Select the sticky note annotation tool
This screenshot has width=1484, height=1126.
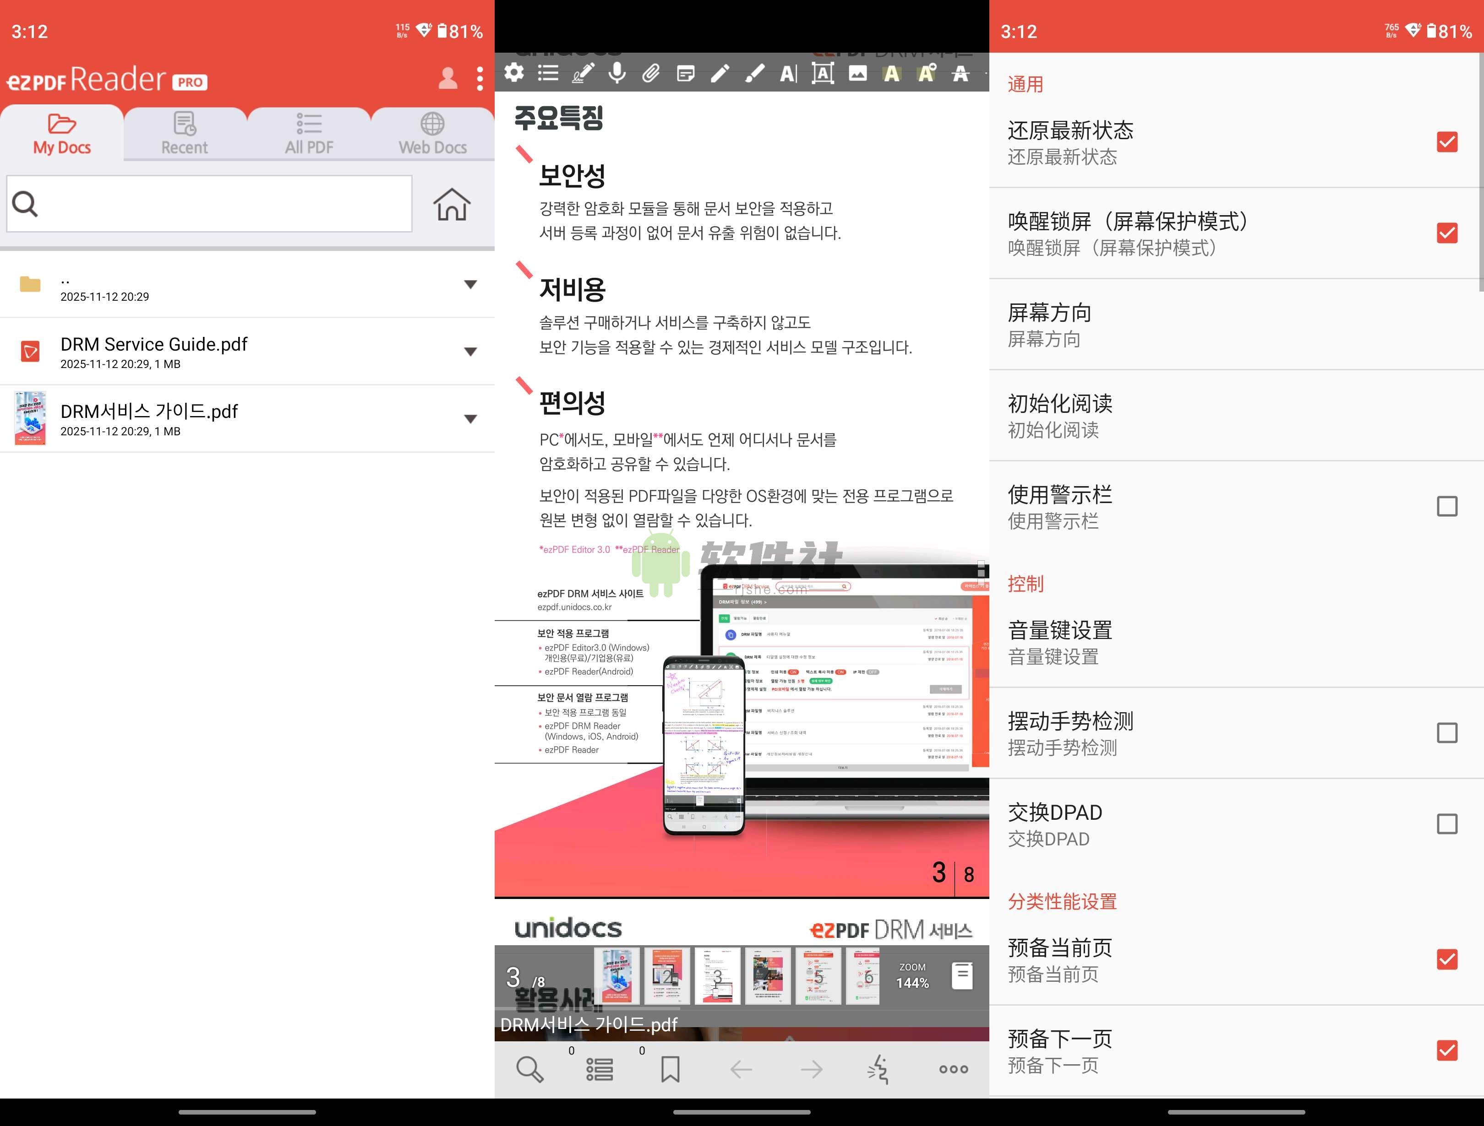685,74
